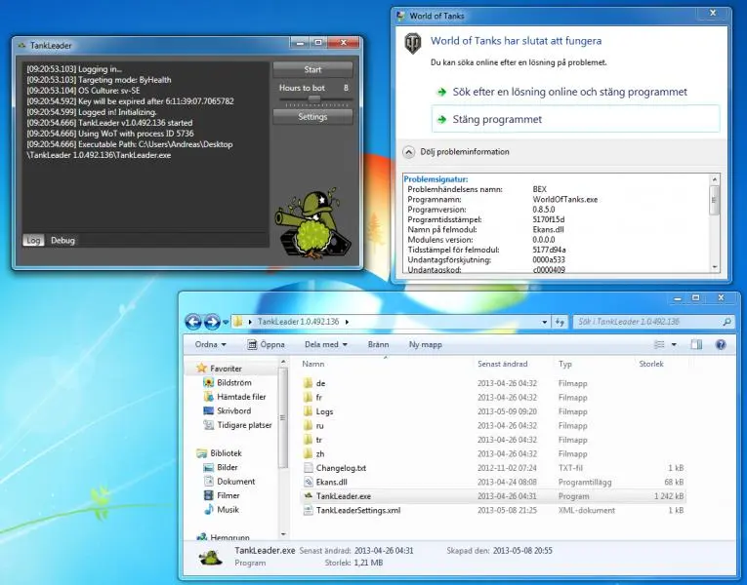747x585 pixels.
Task: Toggle the preview pane icon
Action: pos(696,344)
